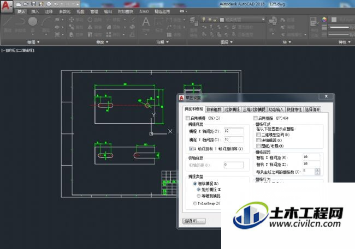This screenshot has width=355, height=249.
Task: Click Save icon in quick access toolbar
Action: [33, 4]
